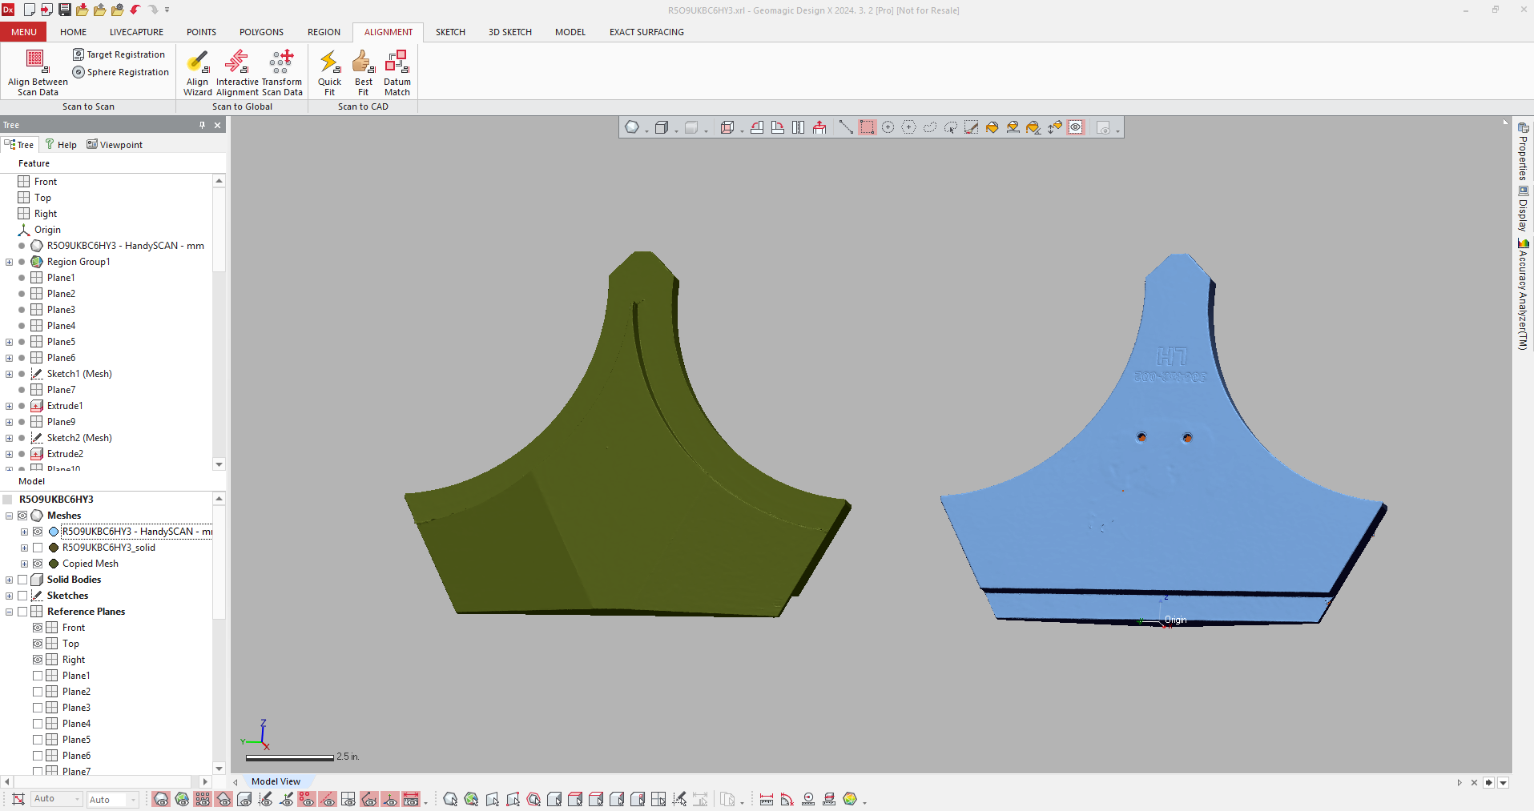Viewport: 1534px width, 811px height.
Task: Toggle visibility of R5O9UKBC6HY3_solid mesh
Action: pyautogui.click(x=38, y=548)
